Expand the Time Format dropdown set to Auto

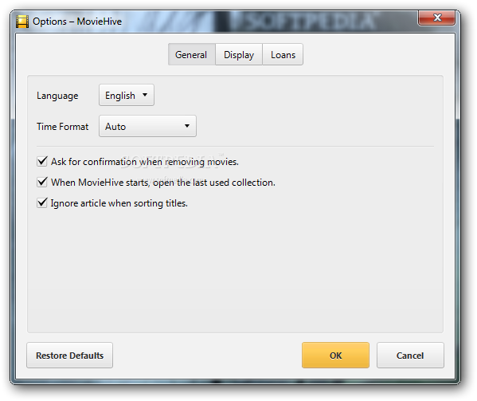147,126
